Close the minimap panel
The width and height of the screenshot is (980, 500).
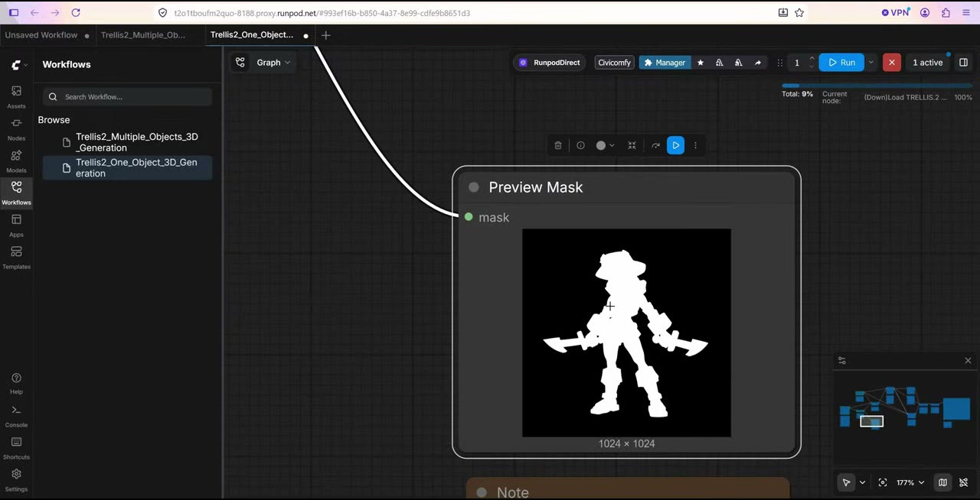pos(968,361)
